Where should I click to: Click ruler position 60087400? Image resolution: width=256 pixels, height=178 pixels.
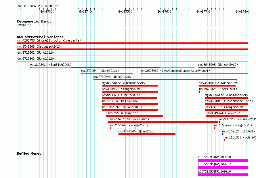point(86,12)
